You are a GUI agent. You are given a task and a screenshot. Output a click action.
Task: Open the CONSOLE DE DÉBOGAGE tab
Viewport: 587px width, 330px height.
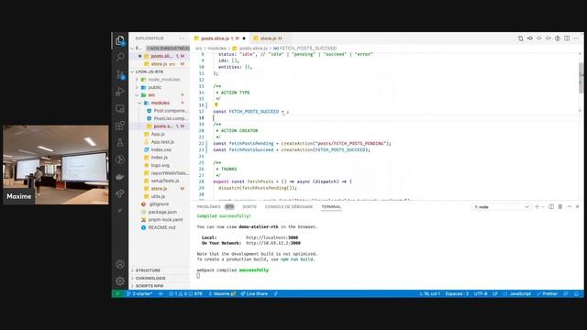[289, 206]
